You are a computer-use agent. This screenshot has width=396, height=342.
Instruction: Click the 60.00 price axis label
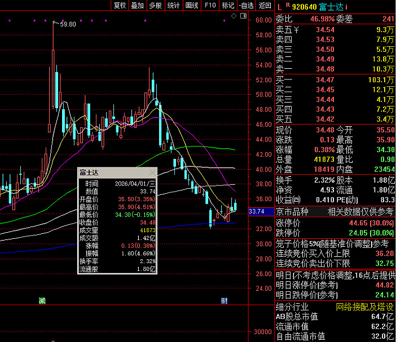click(x=263, y=20)
